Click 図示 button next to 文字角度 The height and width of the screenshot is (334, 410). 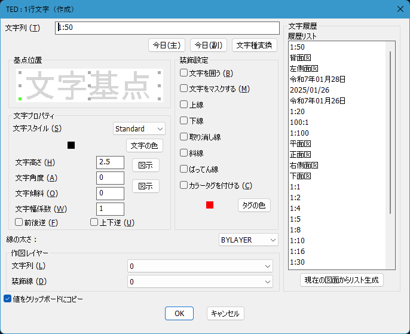(146, 186)
